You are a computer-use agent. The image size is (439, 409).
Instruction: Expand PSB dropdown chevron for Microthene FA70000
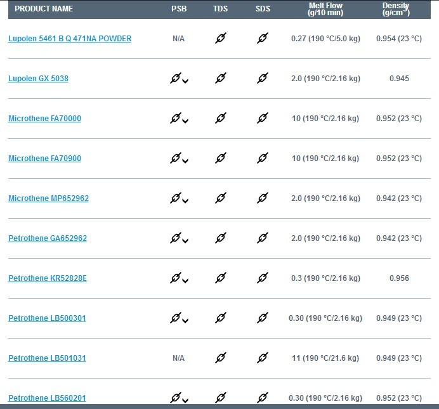[x=185, y=121]
